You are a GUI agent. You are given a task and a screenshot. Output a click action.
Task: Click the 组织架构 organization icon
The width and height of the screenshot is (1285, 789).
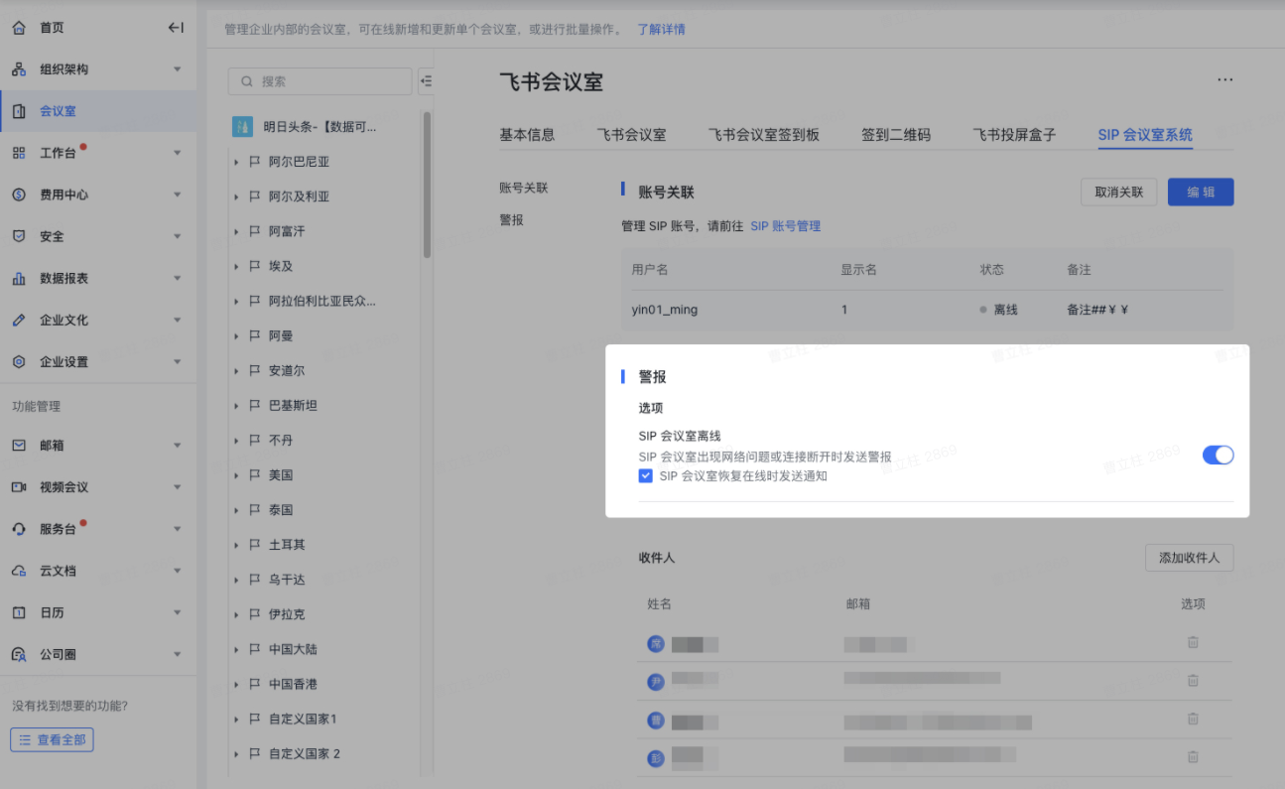pos(19,69)
